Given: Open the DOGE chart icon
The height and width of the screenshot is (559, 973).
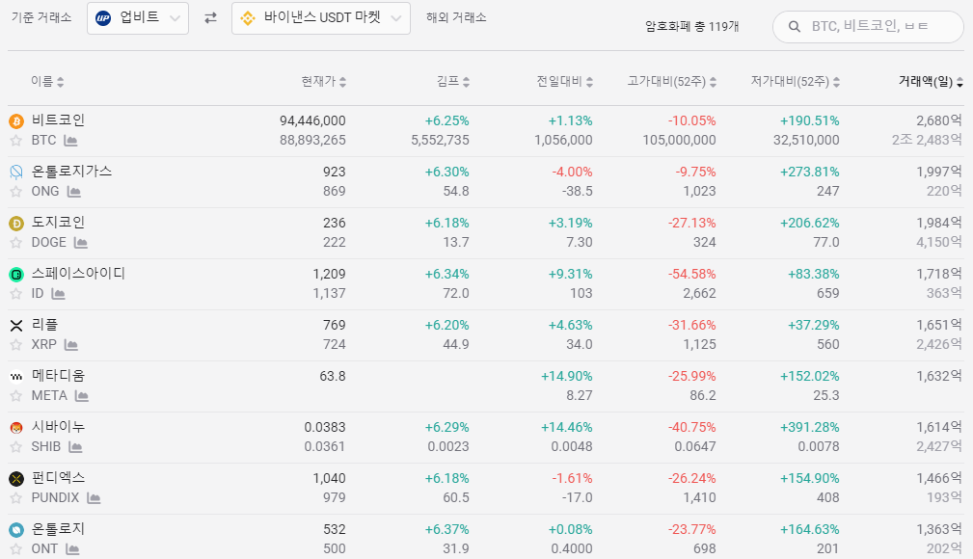Looking at the screenshot, I should [81, 243].
